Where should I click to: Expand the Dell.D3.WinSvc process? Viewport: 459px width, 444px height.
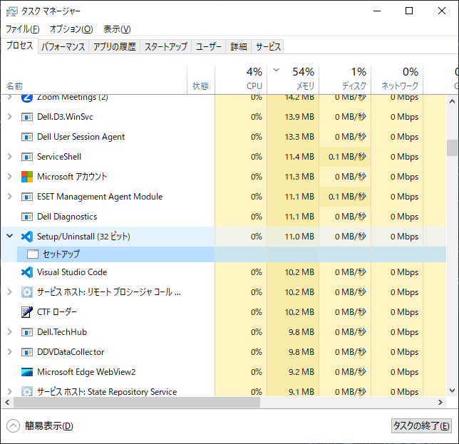pos(10,117)
